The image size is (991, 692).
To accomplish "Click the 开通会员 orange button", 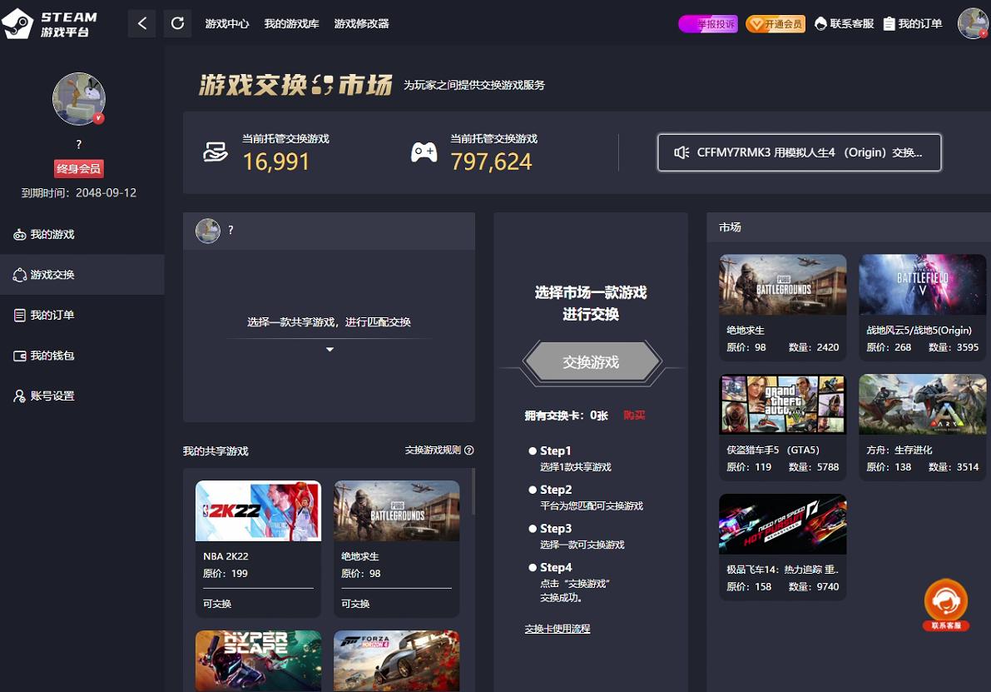I will (x=775, y=24).
